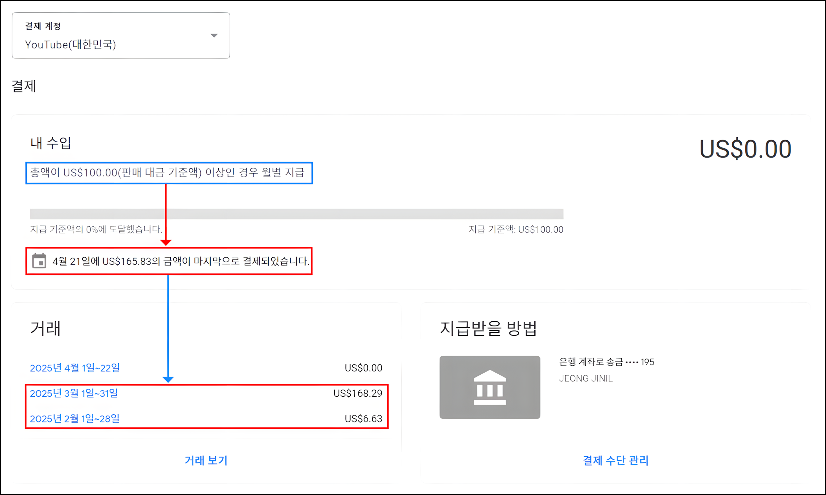Click the US$100.00 monthly payment threshold text
The width and height of the screenshot is (826, 495).
167,173
